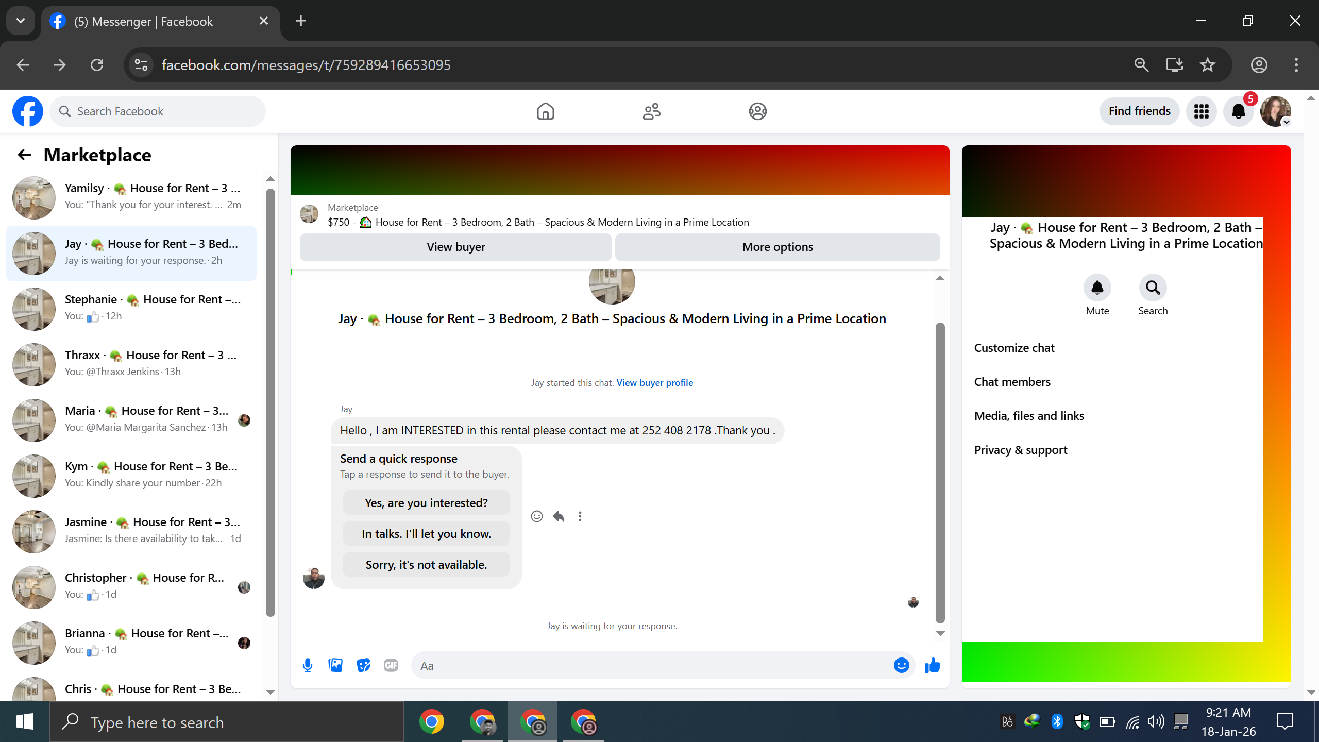Open Facebook notifications bell
This screenshot has width=1319, height=742.
point(1239,111)
